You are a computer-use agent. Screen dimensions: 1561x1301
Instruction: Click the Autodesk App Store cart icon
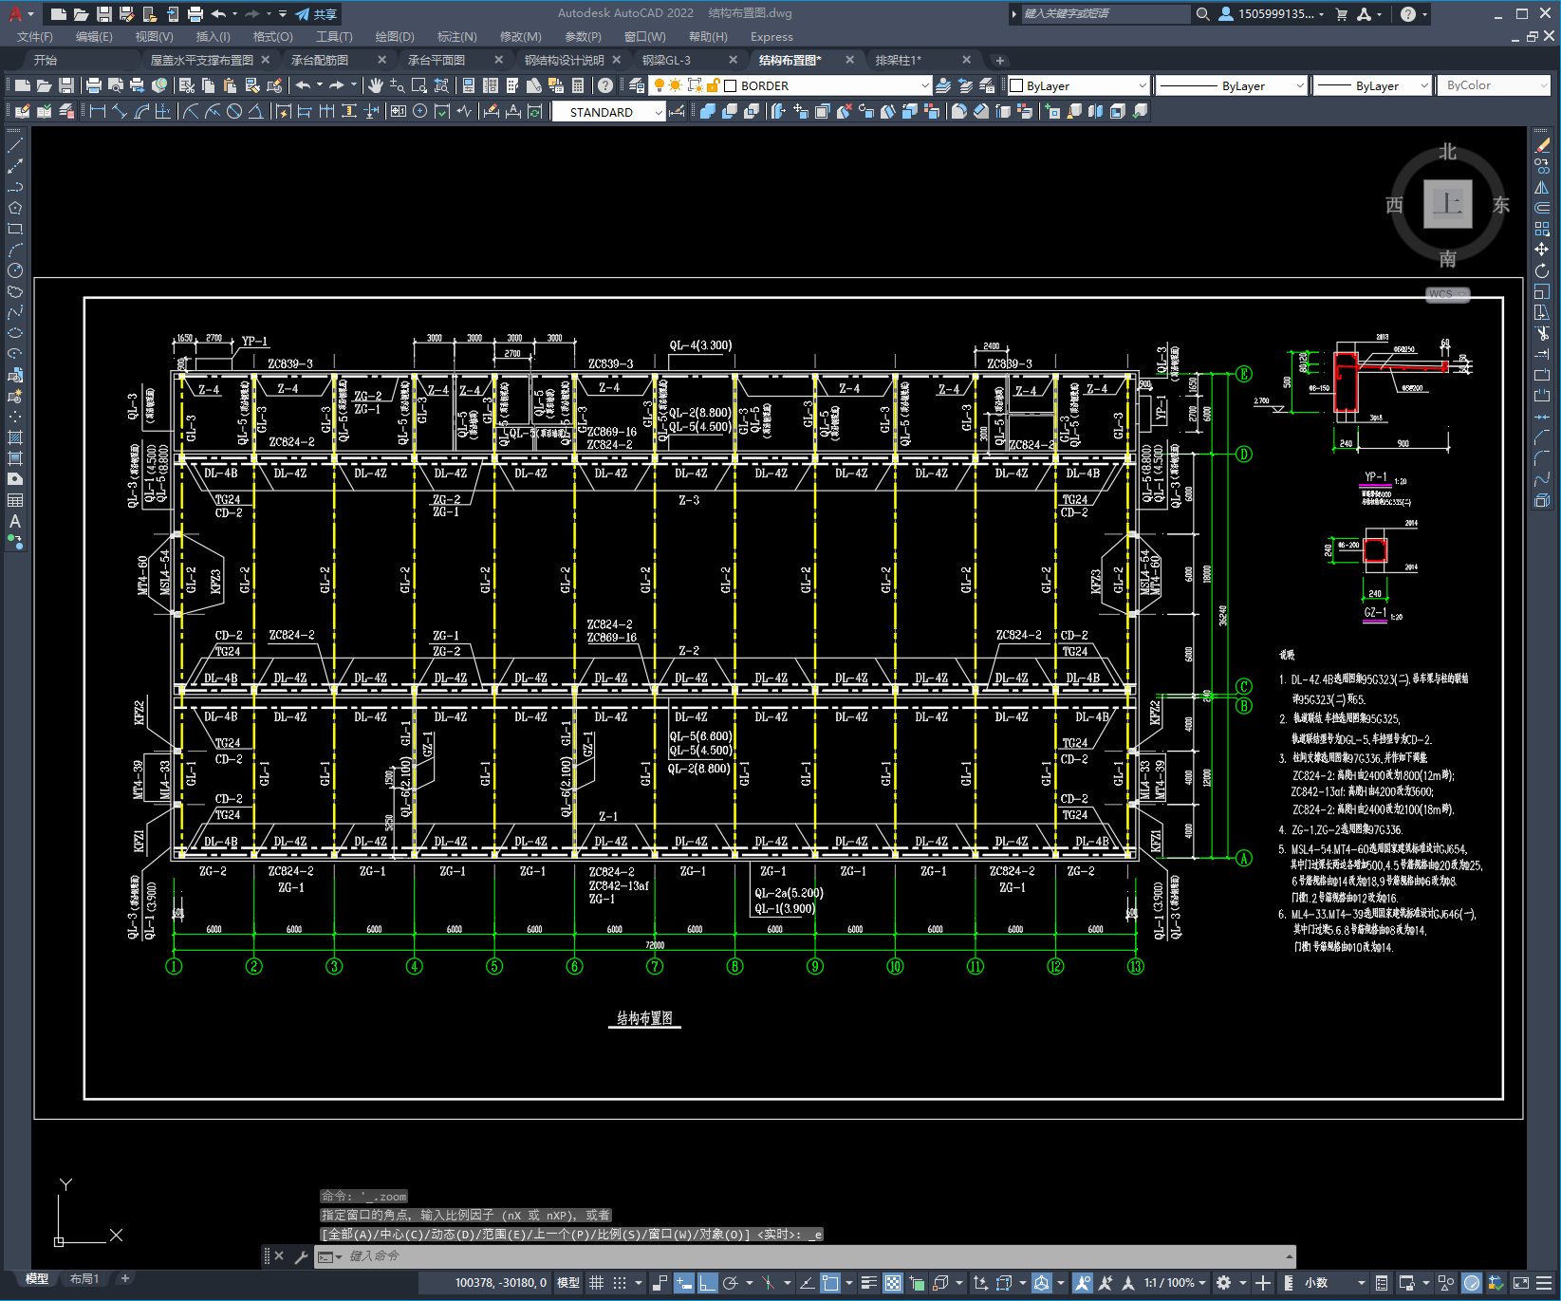[1342, 14]
